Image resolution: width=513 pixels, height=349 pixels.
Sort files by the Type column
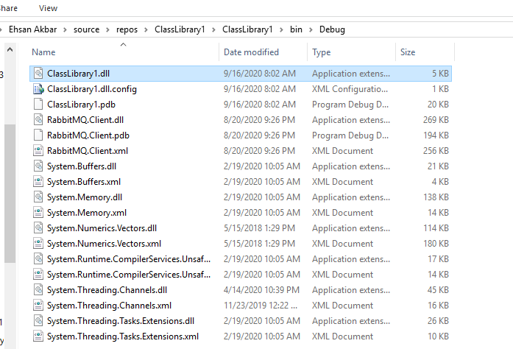pos(322,52)
